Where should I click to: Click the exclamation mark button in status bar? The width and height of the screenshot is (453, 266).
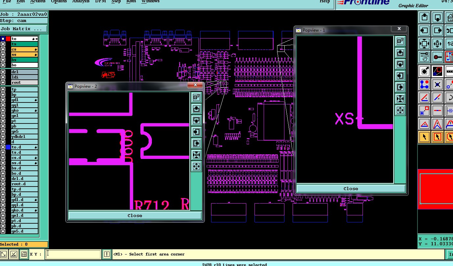pyautogui.click(x=107, y=254)
